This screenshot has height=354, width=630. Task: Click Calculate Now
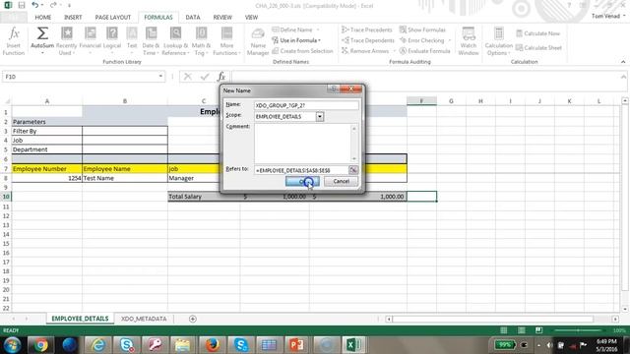point(538,33)
